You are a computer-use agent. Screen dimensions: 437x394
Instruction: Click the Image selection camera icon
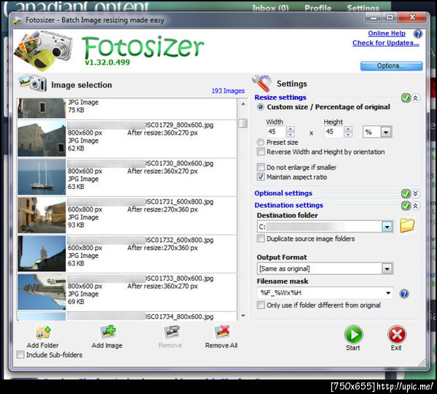tap(33, 83)
